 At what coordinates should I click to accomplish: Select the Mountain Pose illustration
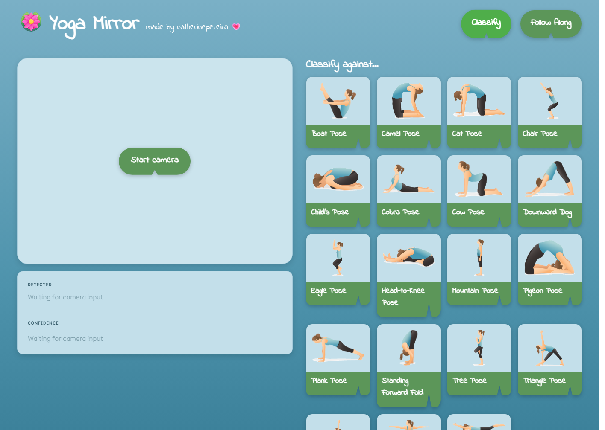479,258
